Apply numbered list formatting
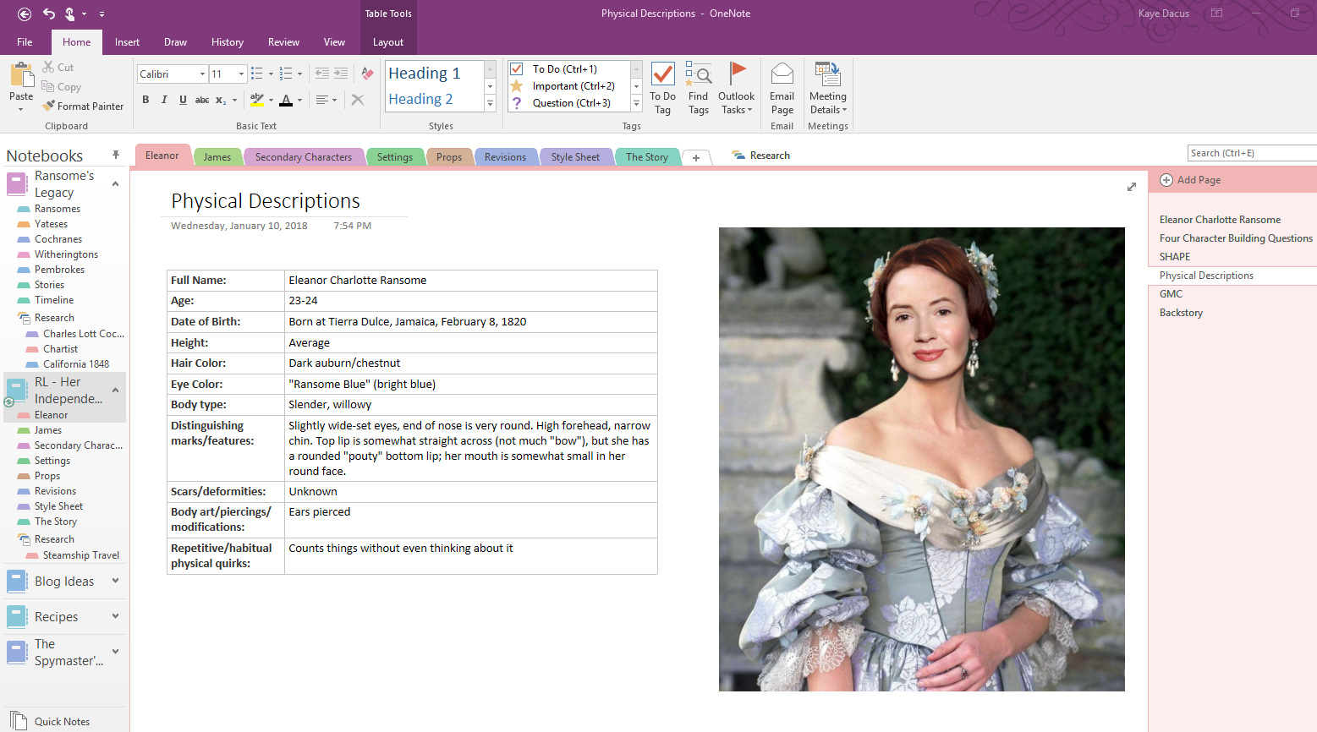1317x732 pixels. (x=286, y=74)
